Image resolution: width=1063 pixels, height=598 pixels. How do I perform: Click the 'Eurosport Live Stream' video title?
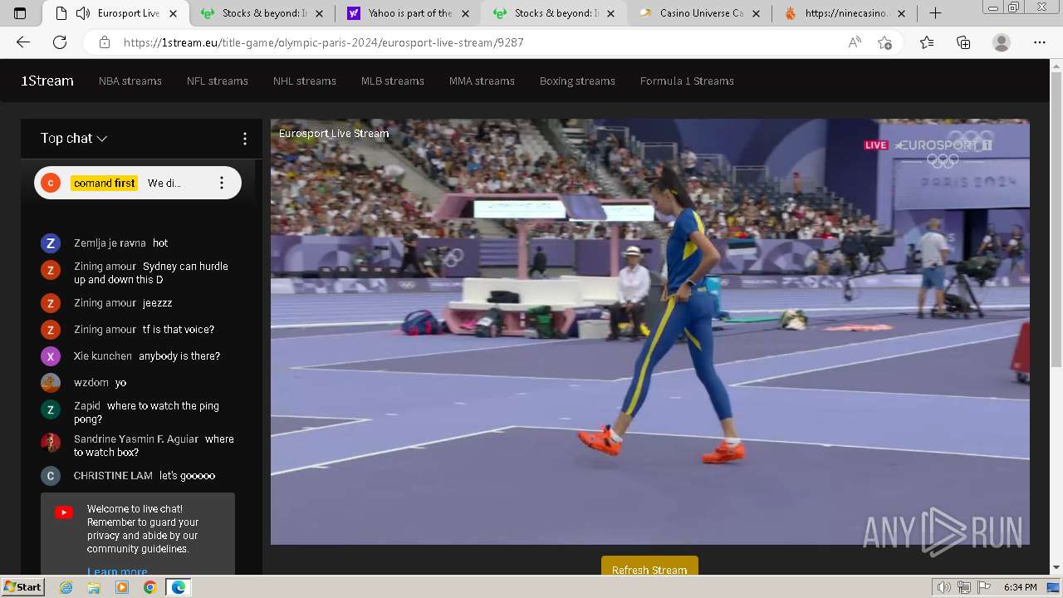[x=334, y=133]
